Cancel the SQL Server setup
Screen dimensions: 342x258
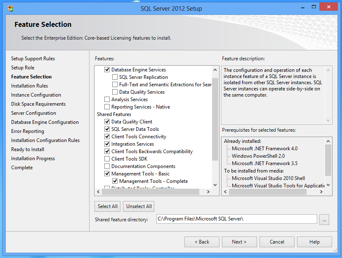pos(277,242)
